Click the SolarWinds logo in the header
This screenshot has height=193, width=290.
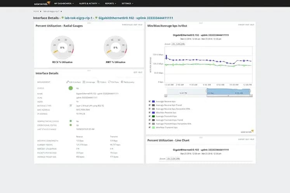click(42, 3)
